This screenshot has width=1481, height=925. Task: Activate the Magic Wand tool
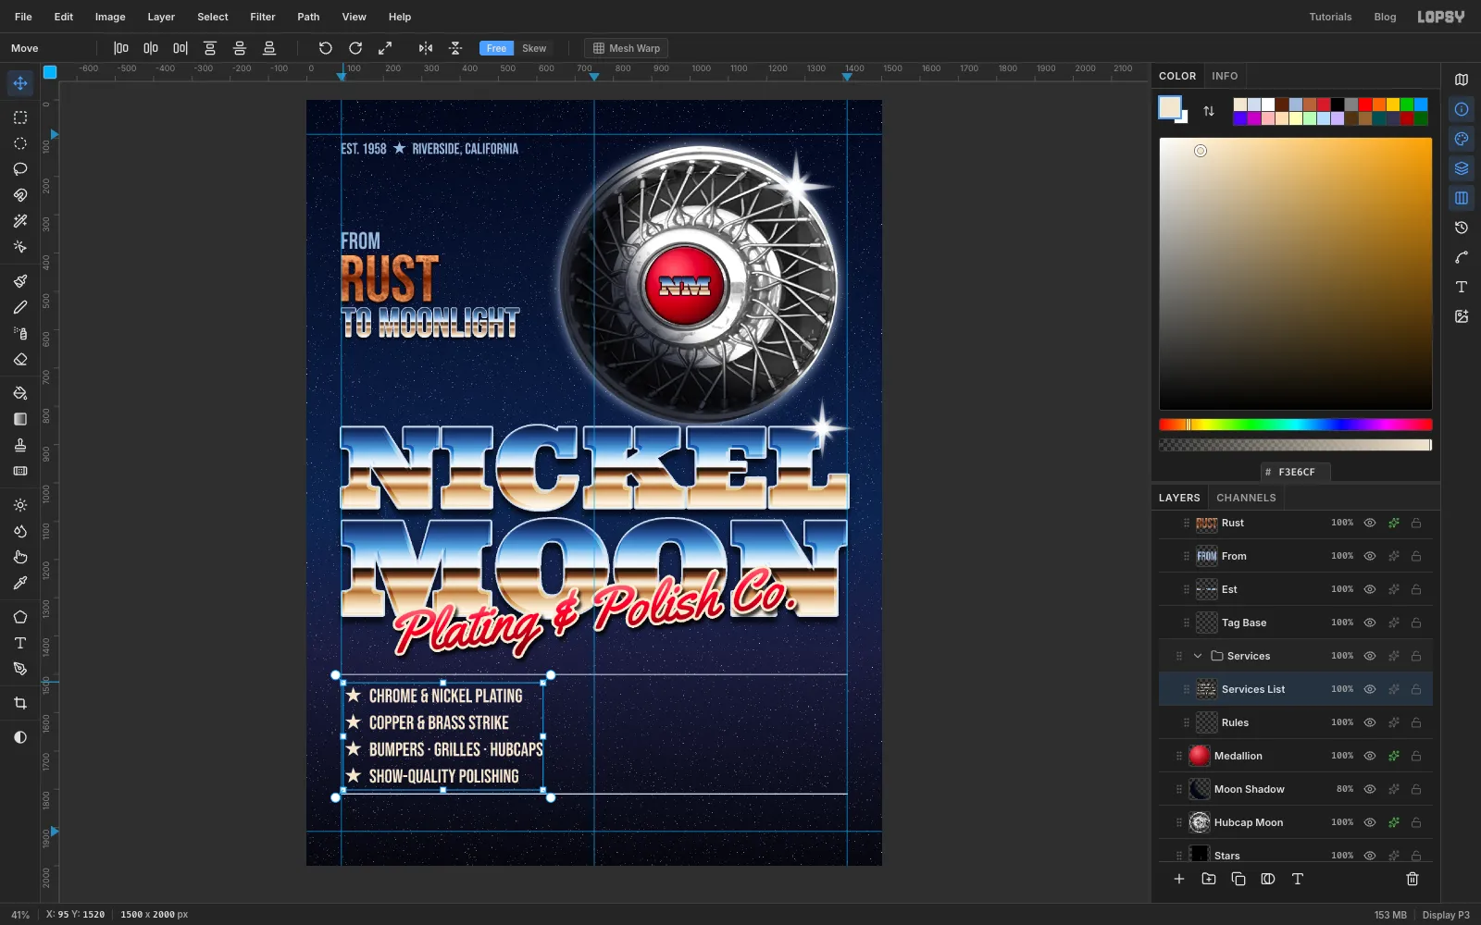20,221
